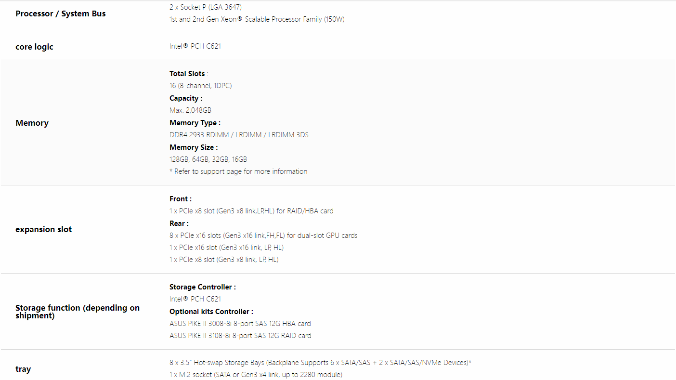The width and height of the screenshot is (676, 380).
Task: Click the Total Slots heading
Action: 187,74
